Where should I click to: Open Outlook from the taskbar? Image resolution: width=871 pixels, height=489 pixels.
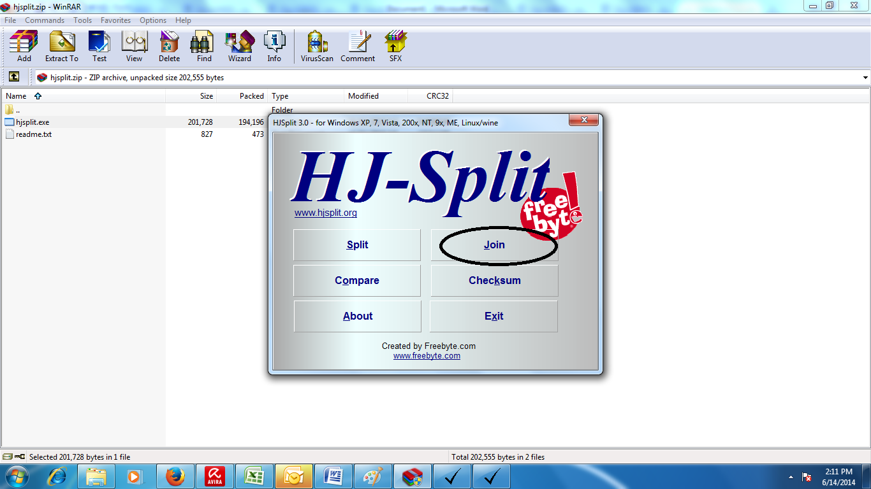(x=294, y=476)
